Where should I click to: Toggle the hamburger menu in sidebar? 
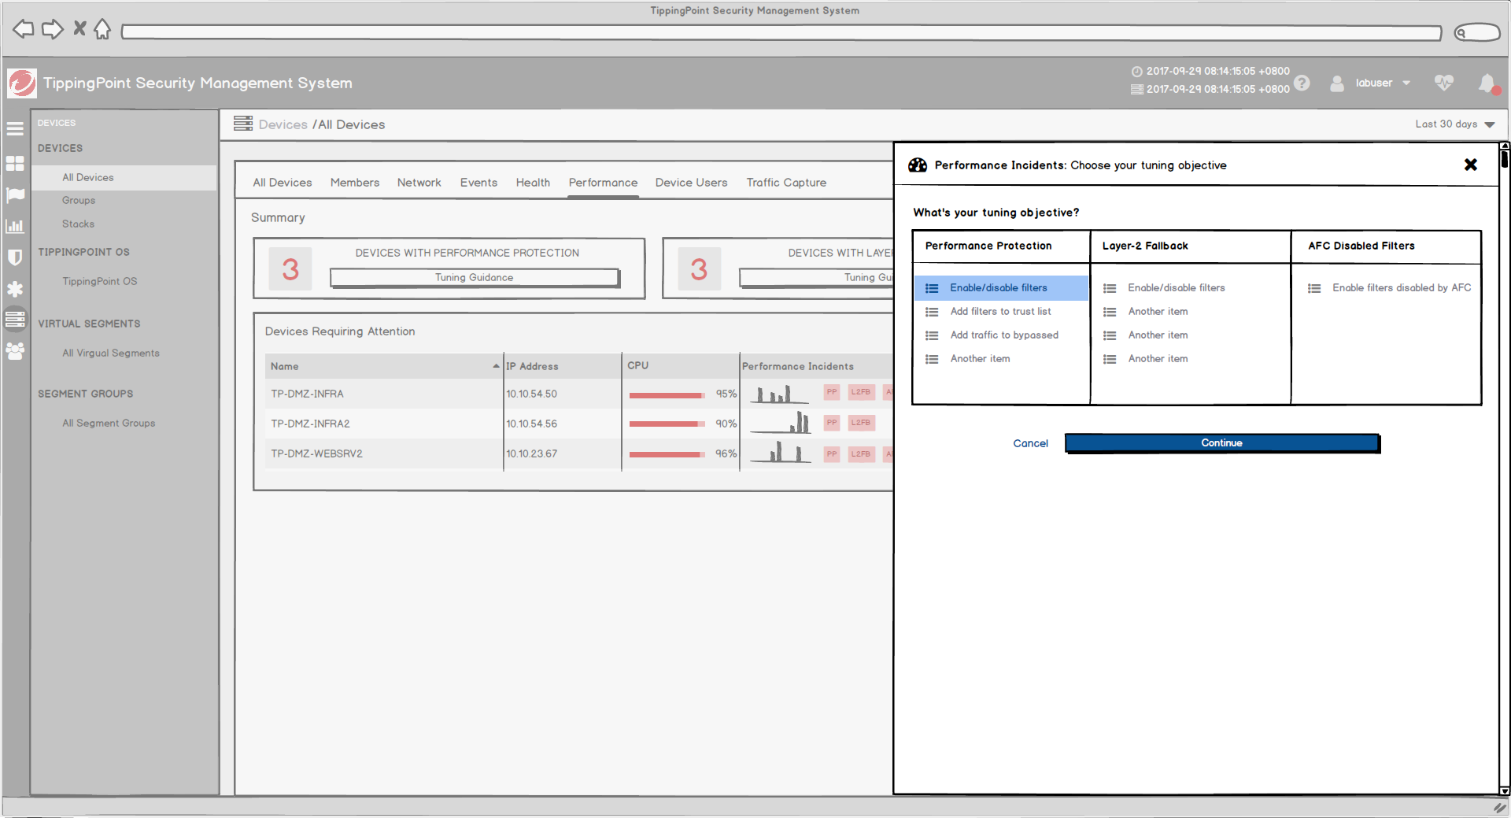pyautogui.click(x=15, y=128)
